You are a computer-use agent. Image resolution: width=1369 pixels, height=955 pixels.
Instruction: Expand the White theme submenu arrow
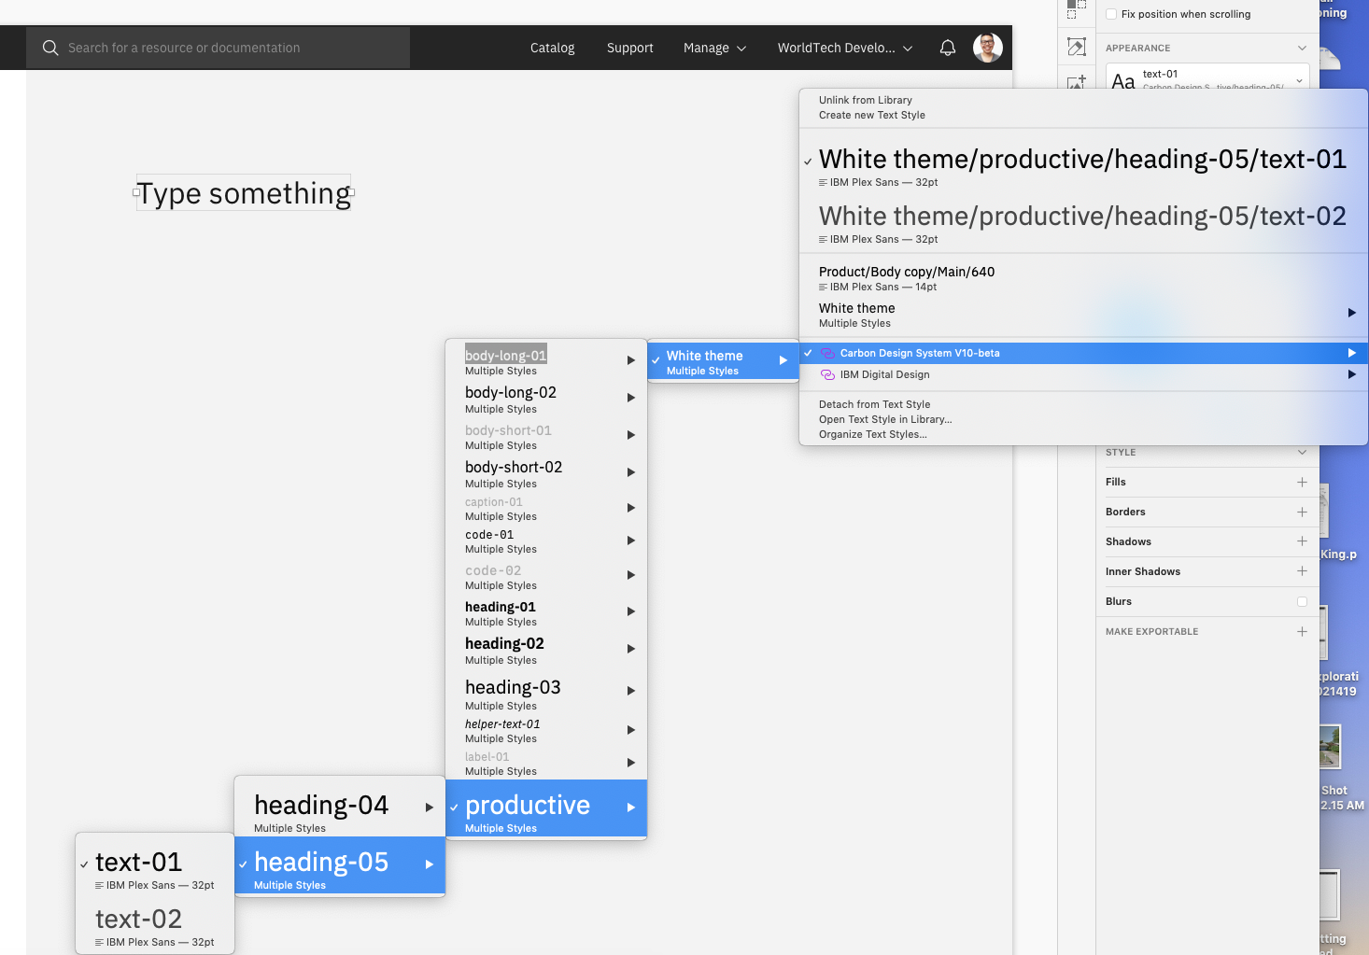(x=1351, y=313)
